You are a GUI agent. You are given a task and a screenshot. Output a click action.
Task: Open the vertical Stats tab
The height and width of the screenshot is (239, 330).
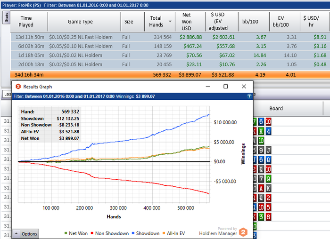pyautogui.click(x=7, y=17)
